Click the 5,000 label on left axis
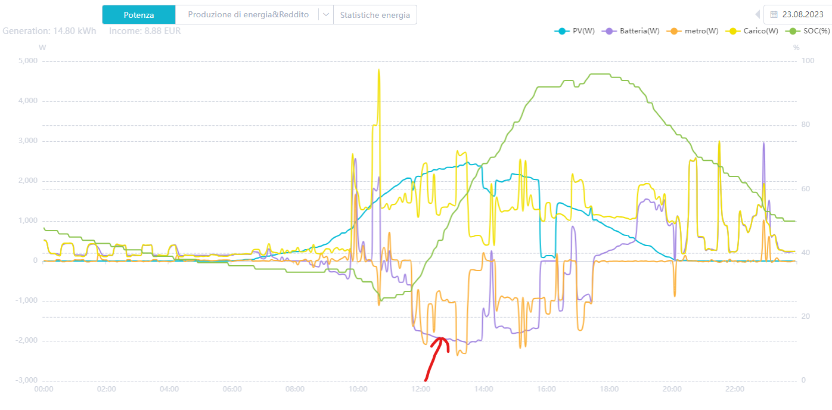Screen dimensions: 832x410 point(27,61)
